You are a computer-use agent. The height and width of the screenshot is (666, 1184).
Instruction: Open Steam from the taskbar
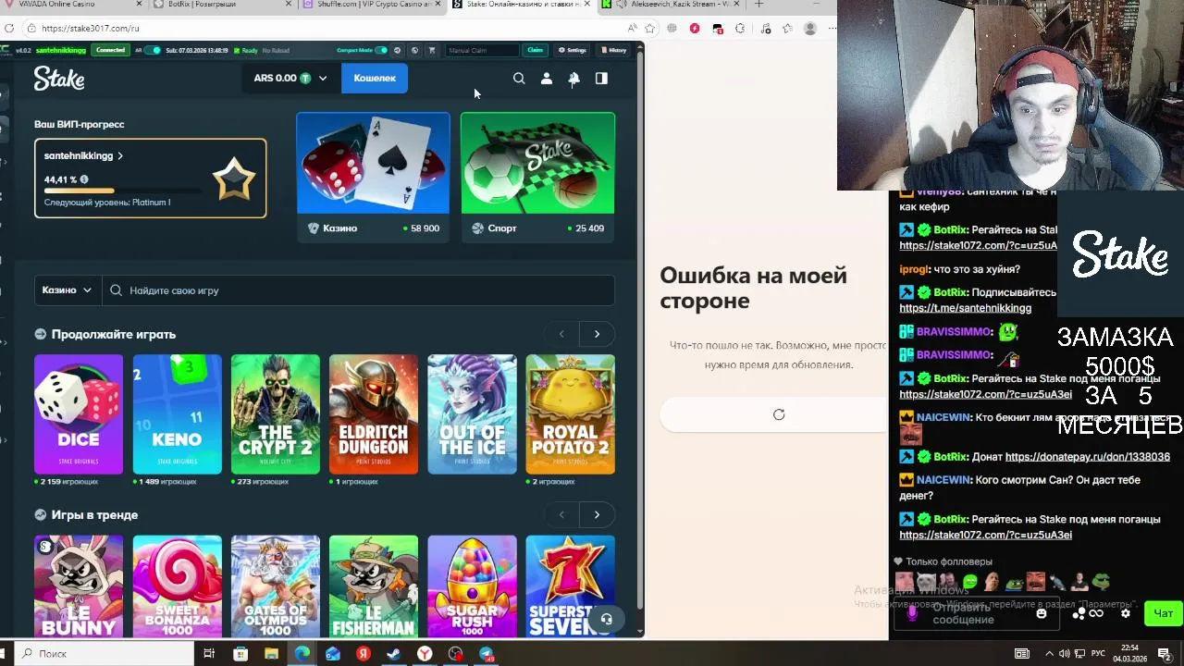point(394,654)
